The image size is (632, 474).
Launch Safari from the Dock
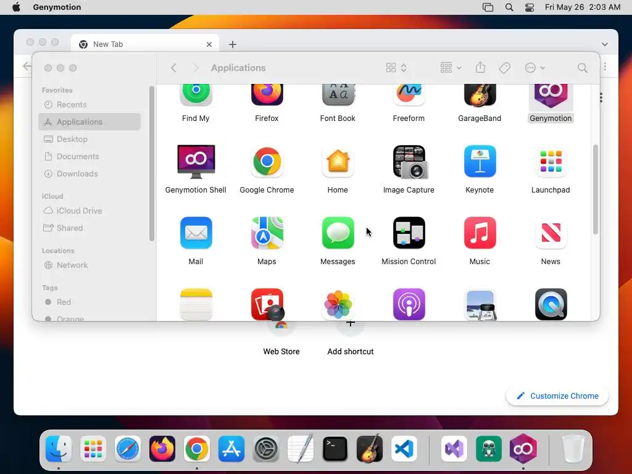tap(128, 449)
